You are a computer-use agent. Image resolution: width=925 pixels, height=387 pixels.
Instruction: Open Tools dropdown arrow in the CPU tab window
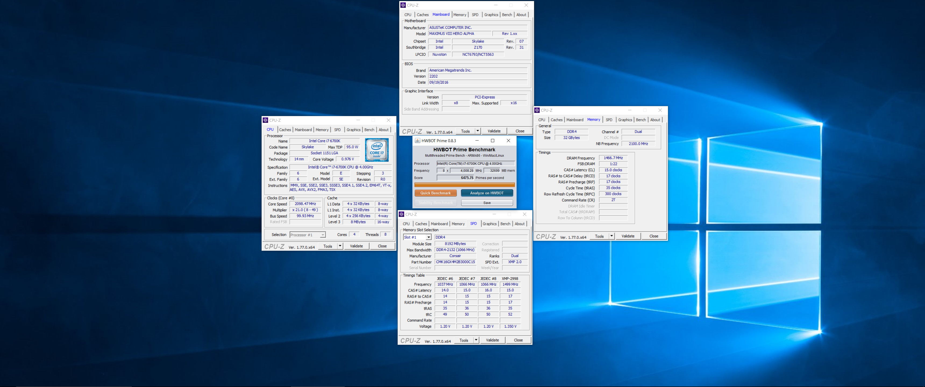point(340,246)
